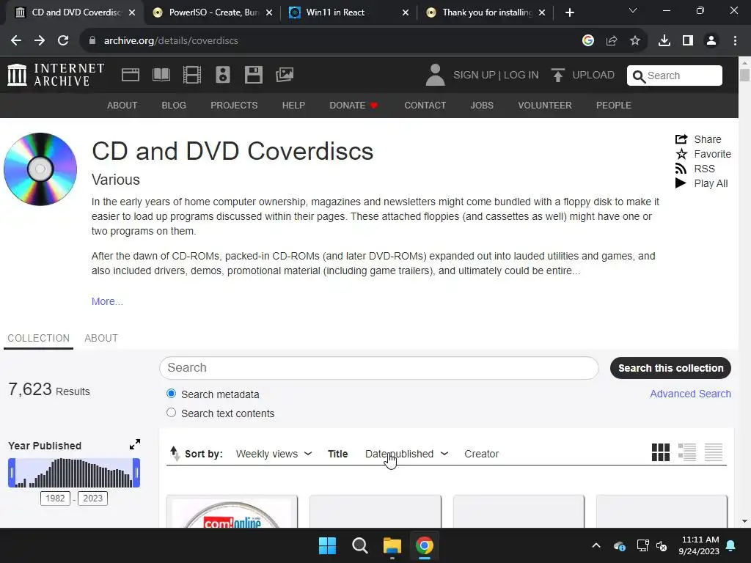Open Chrome downloads icon
Screen dimensions: 751x563
664,41
